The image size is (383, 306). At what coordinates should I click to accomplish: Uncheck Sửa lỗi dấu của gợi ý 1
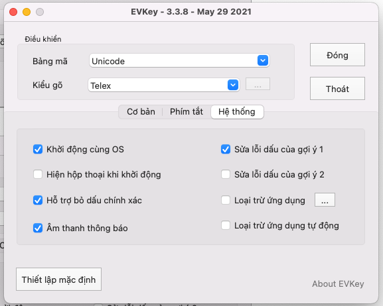tap(226, 149)
